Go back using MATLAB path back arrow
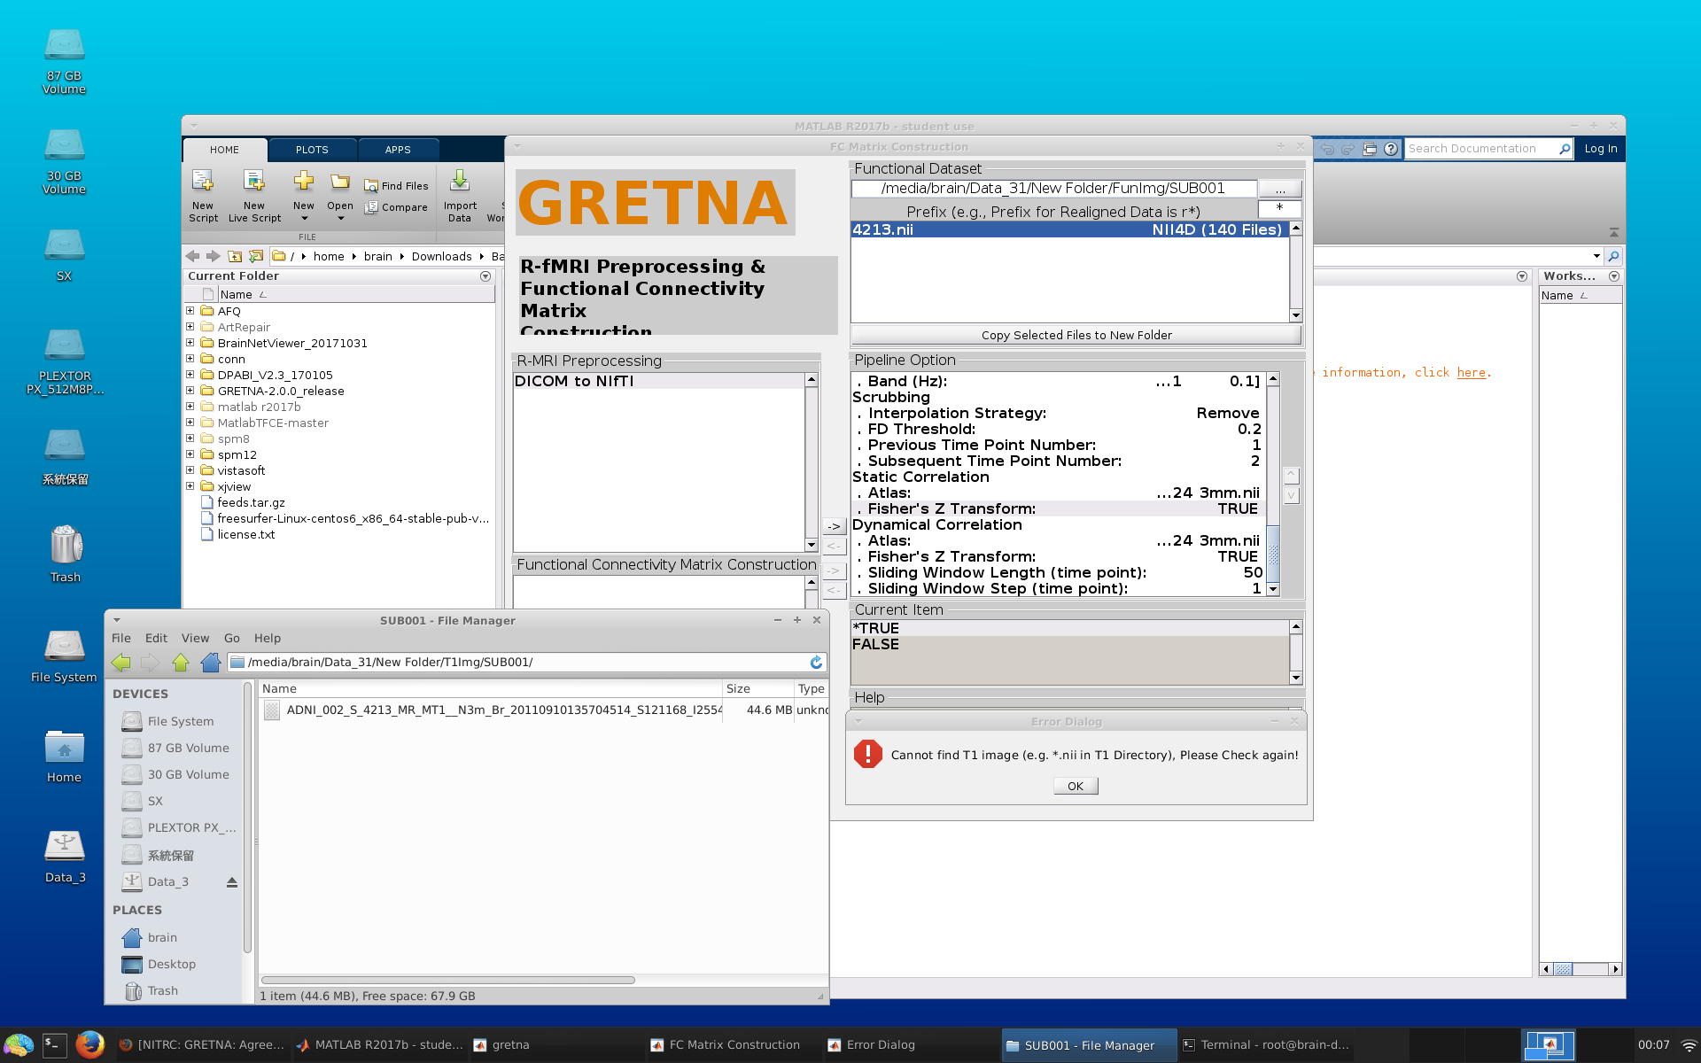1701x1063 pixels. (x=192, y=256)
